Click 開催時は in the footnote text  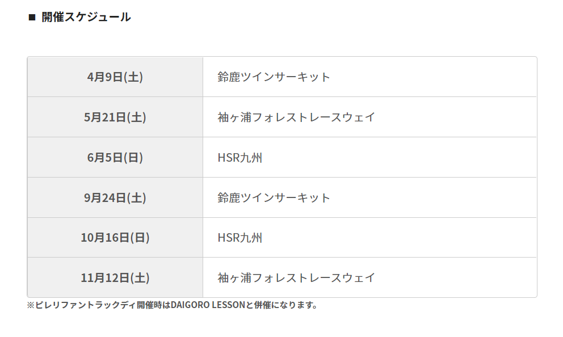(153, 305)
